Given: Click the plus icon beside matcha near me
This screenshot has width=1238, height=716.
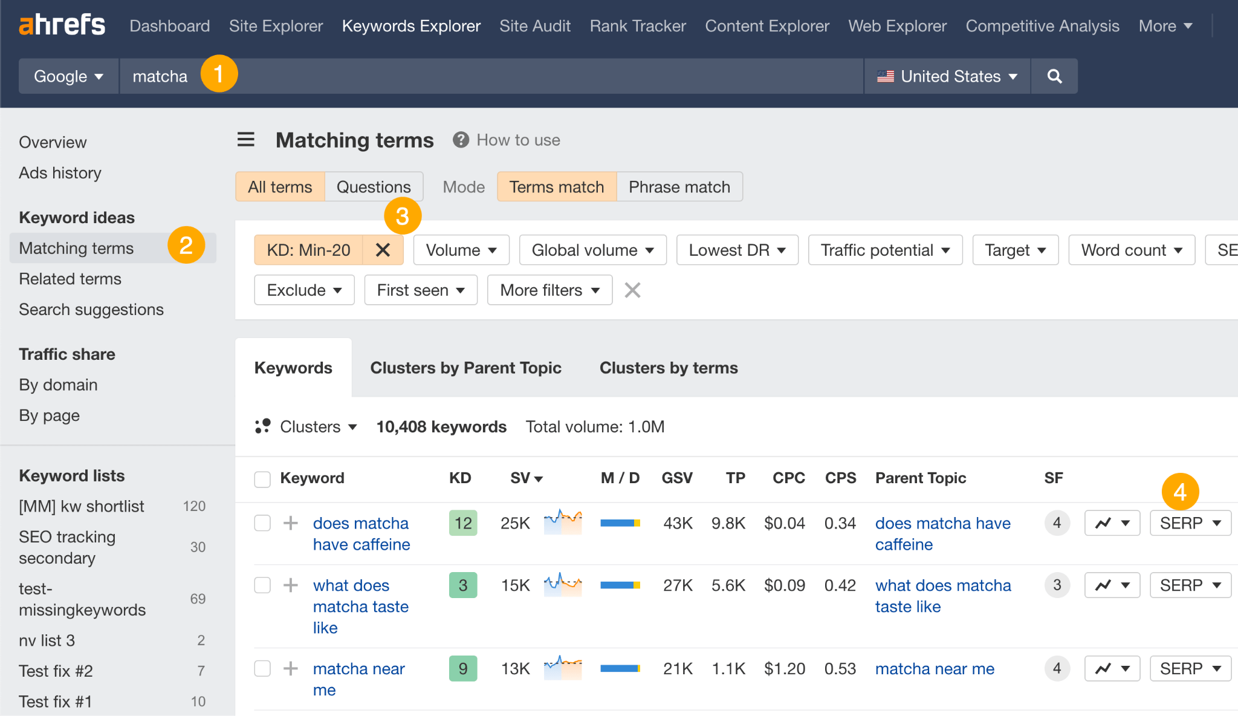Looking at the screenshot, I should [291, 668].
